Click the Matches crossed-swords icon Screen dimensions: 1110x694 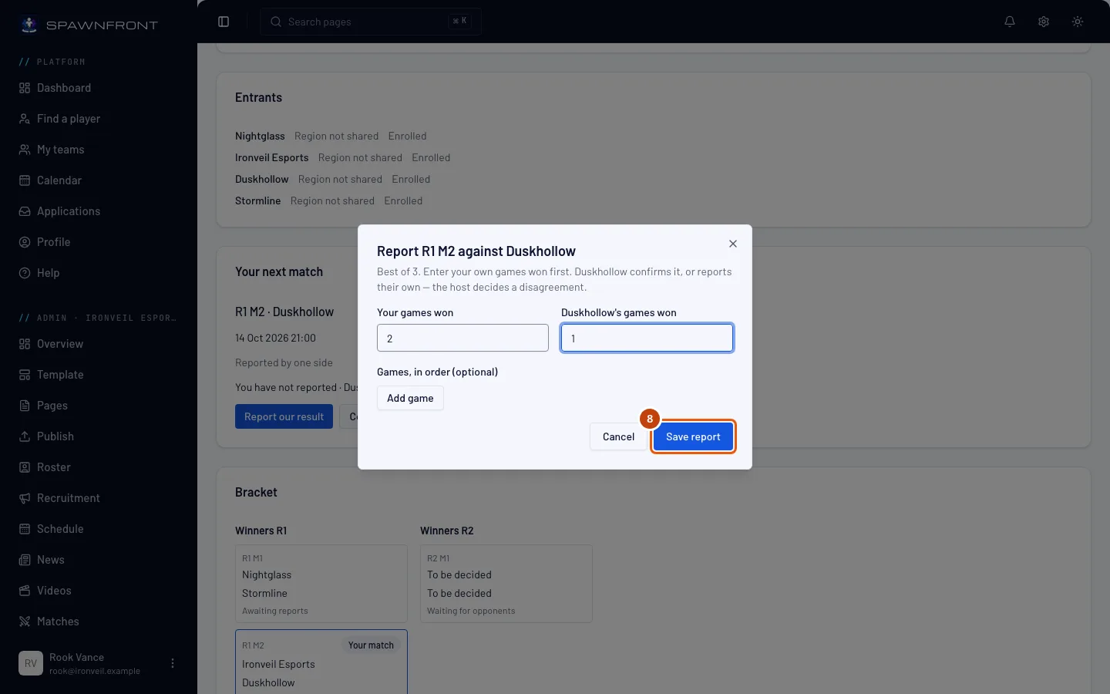[25, 622]
